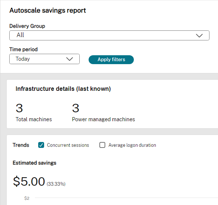
Task: Click the Trends label
Action: click(x=21, y=145)
